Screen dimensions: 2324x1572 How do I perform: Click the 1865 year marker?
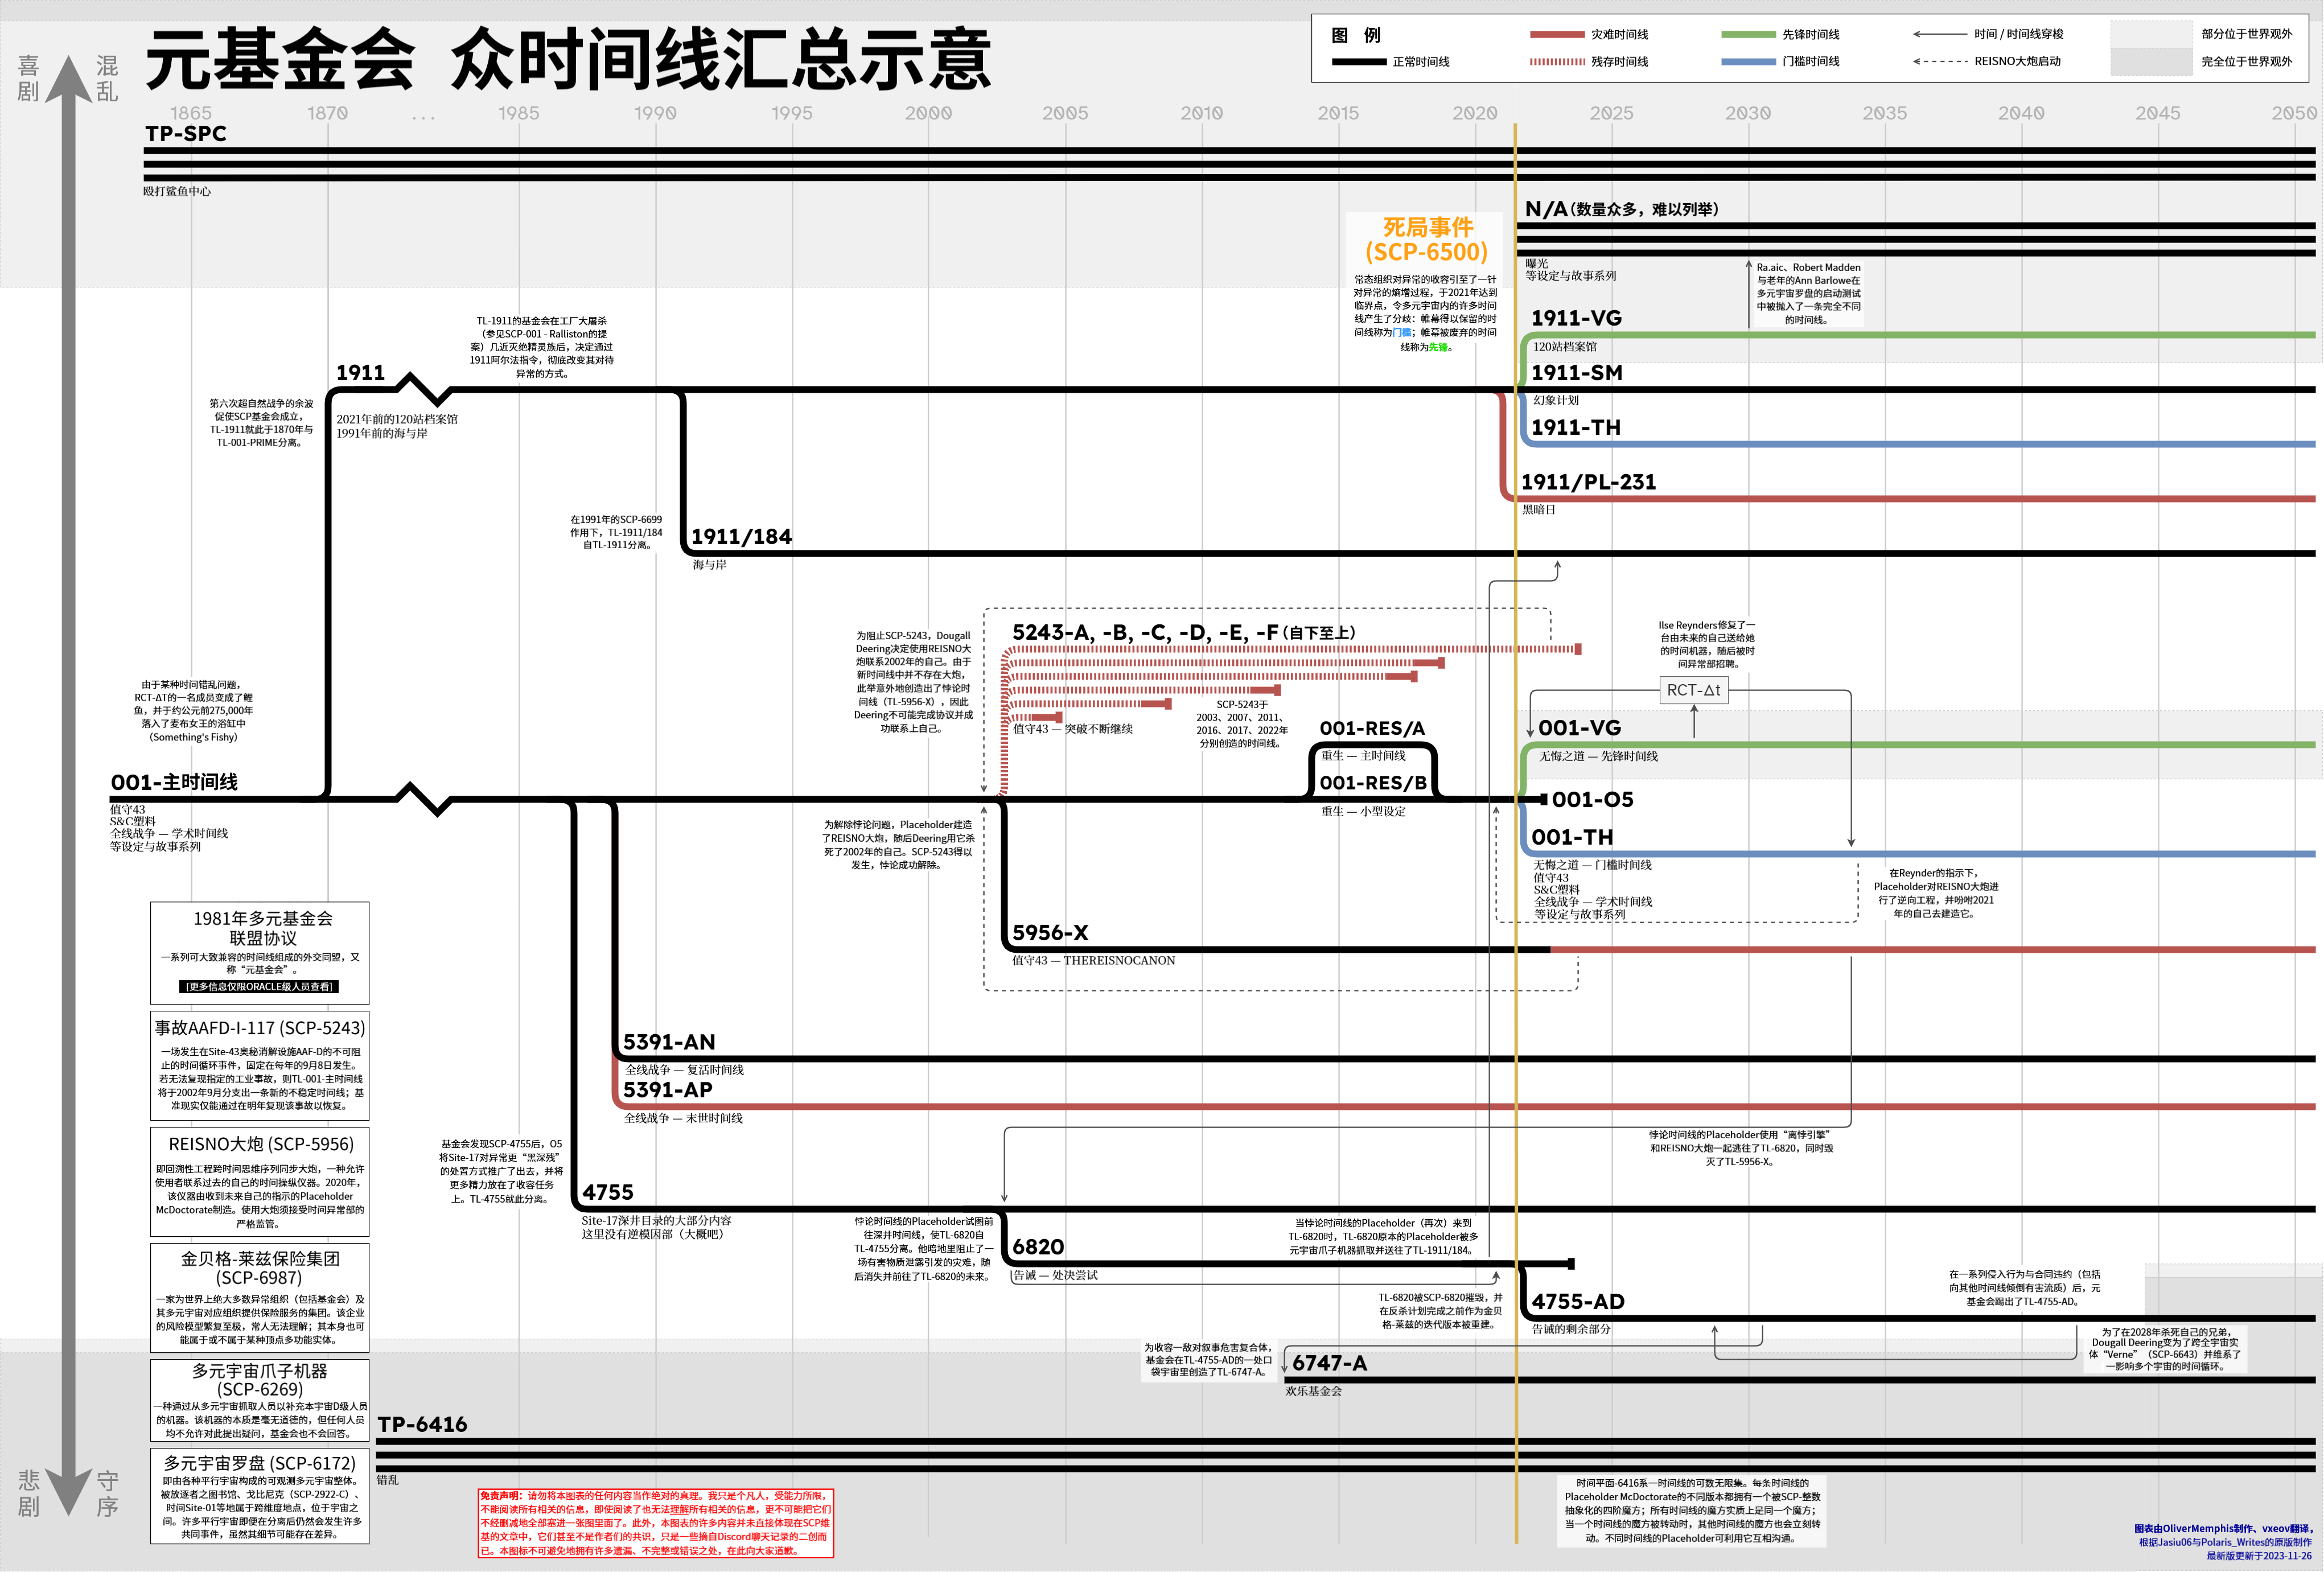click(190, 113)
